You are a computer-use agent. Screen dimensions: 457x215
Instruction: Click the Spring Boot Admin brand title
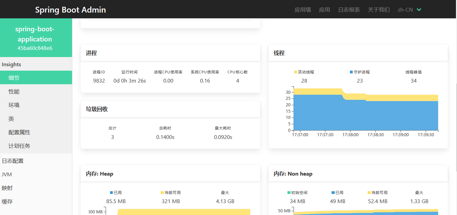[x=71, y=10]
